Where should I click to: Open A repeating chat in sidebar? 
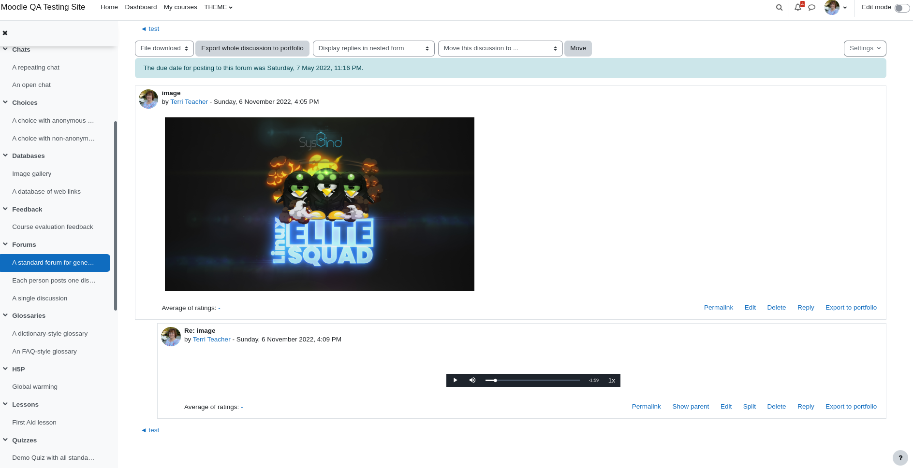(x=36, y=68)
